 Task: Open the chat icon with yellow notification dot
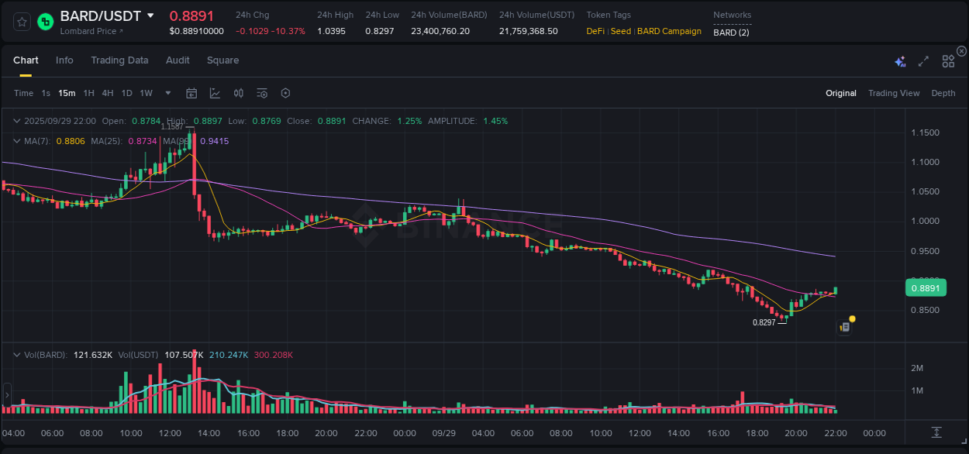click(844, 326)
